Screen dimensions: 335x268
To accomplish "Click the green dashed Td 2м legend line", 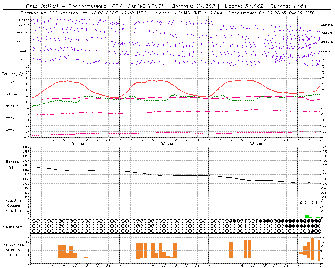I will [12, 97].
